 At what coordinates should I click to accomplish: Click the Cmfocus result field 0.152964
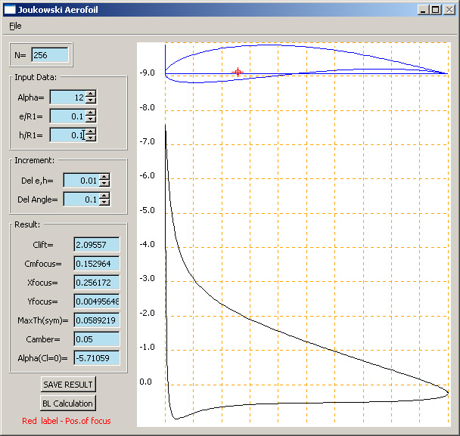97,264
